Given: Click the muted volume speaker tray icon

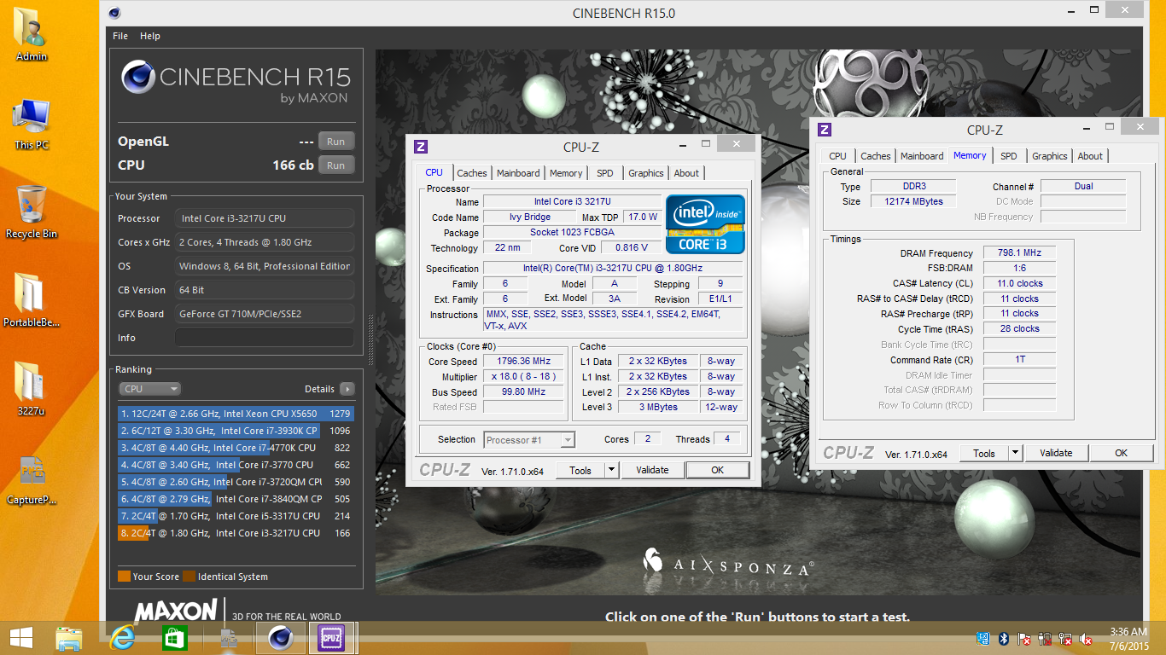Looking at the screenshot, I should (1086, 639).
